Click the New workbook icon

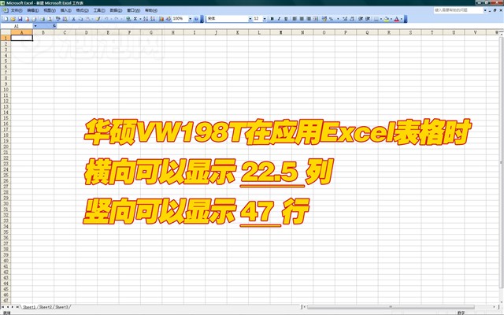(6, 19)
